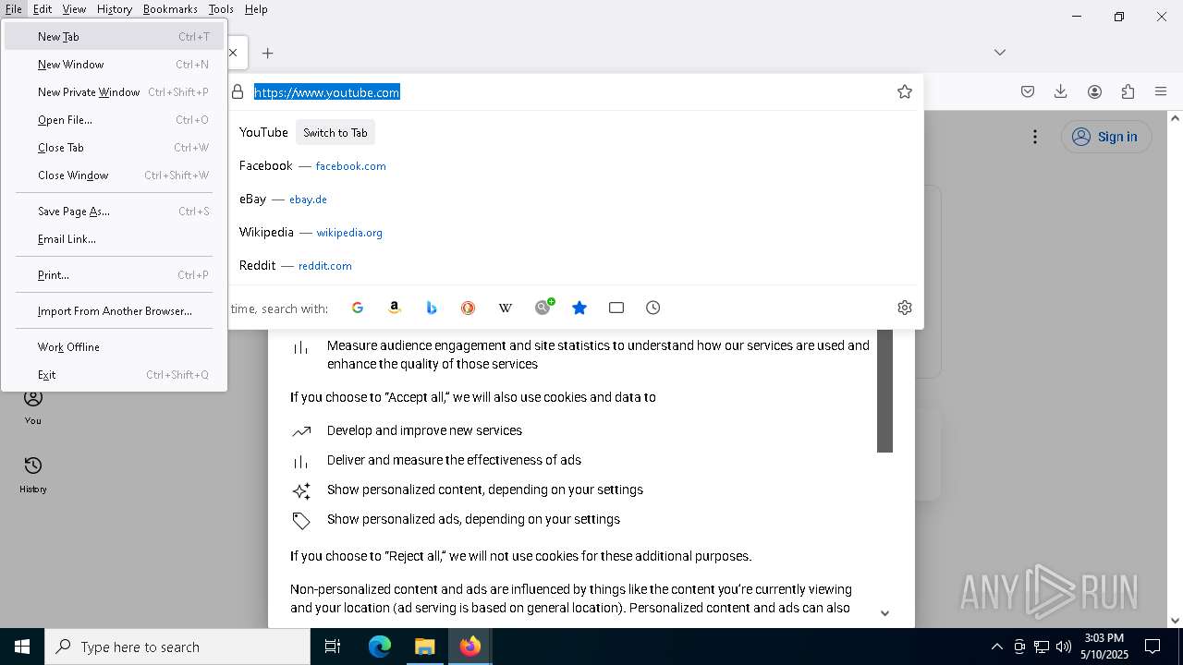Choose New Tab from File menu
This screenshot has height=665, width=1183.
coord(114,37)
